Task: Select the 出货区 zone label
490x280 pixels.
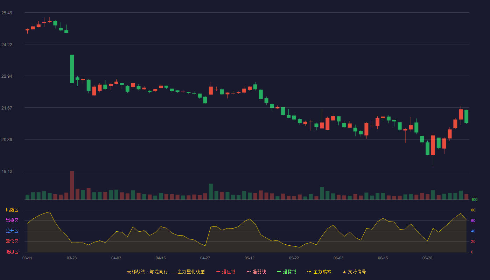Action: tap(12, 220)
